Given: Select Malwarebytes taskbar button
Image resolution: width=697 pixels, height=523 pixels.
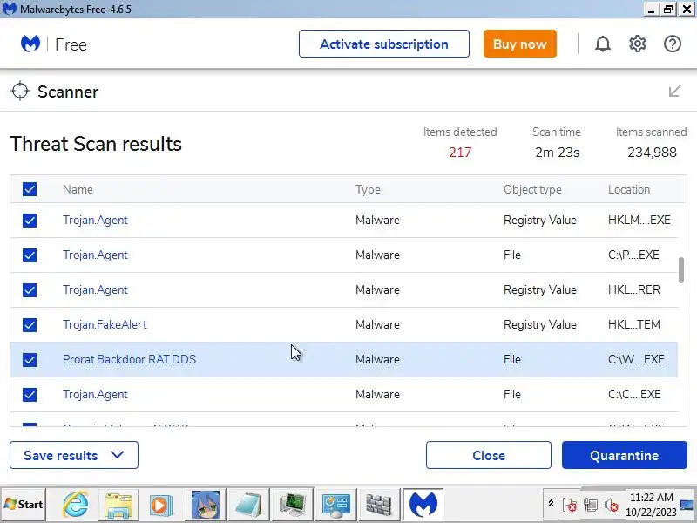Looking at the screenshot, I should (423, 505).
